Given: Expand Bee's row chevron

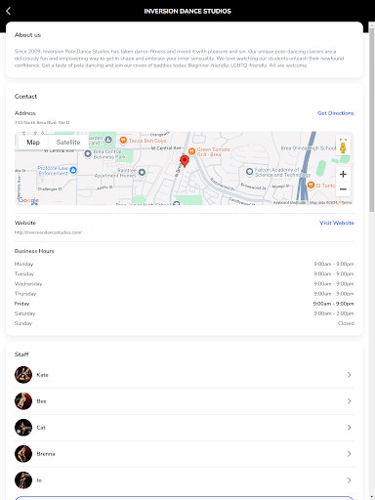Looking at the screenshot, I should click(x=349, y=401).
